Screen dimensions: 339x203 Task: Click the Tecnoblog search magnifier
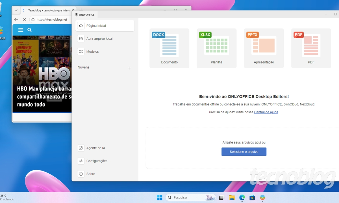pos(29,30)
